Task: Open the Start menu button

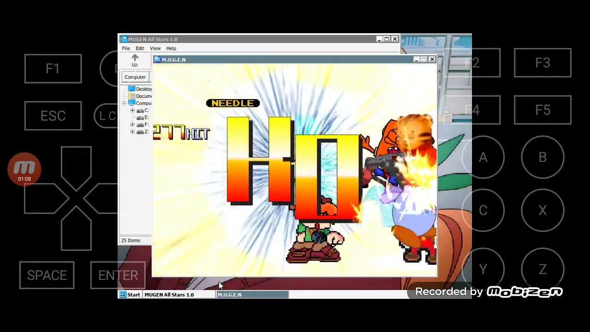Action: [x=130, y=295]
